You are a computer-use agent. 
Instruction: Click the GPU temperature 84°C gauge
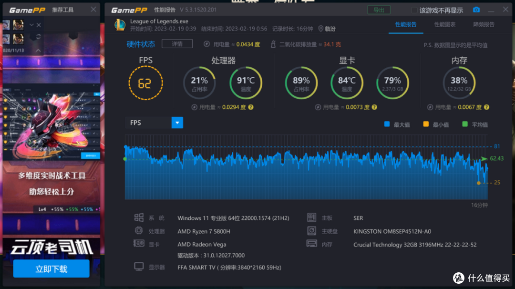click(x=347, y=83)
